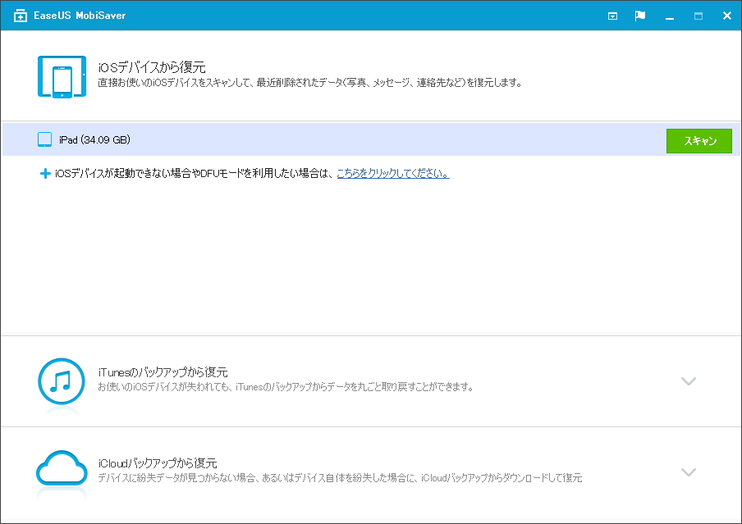Image resolution: width=742 pixels, height=524 pixels.
Task: Close the MobiSaver window
Action: tap(727, 16)
